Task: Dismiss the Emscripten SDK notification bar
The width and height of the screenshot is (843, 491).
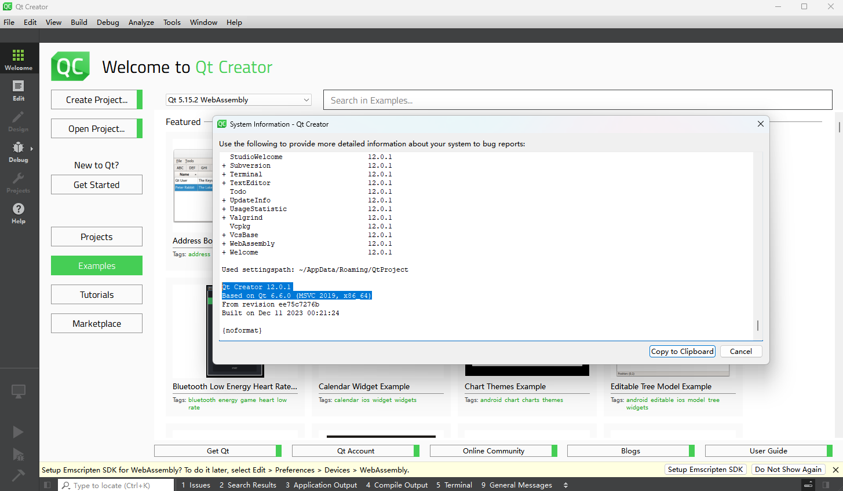Action: (x=835, y=470)
